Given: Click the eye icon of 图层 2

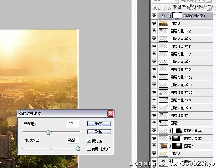Looking at the screenshot, I should point(154,153).
